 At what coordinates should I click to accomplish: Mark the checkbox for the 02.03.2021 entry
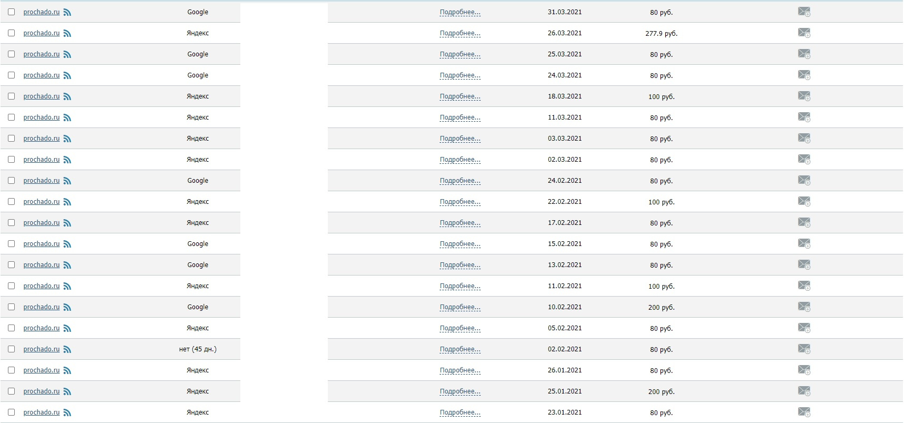(x=11, y=159)
